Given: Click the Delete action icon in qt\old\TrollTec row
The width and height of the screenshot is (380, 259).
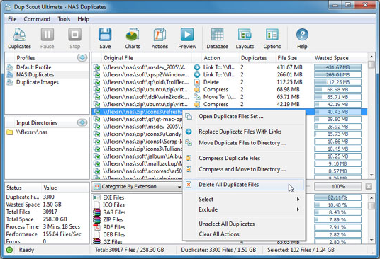Looking at the screenshot, I should [197, 82].
